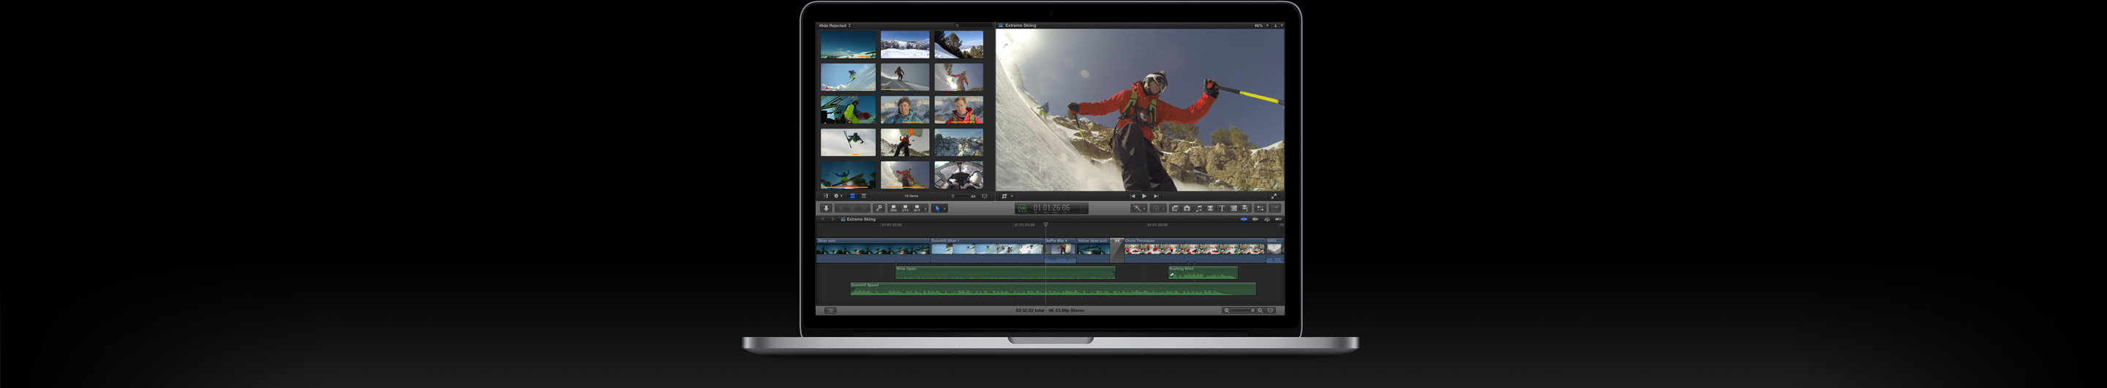Open the Music and Sound browser
The width and height of the screenshot is (2107, 388).
(x=1199, y=208)
